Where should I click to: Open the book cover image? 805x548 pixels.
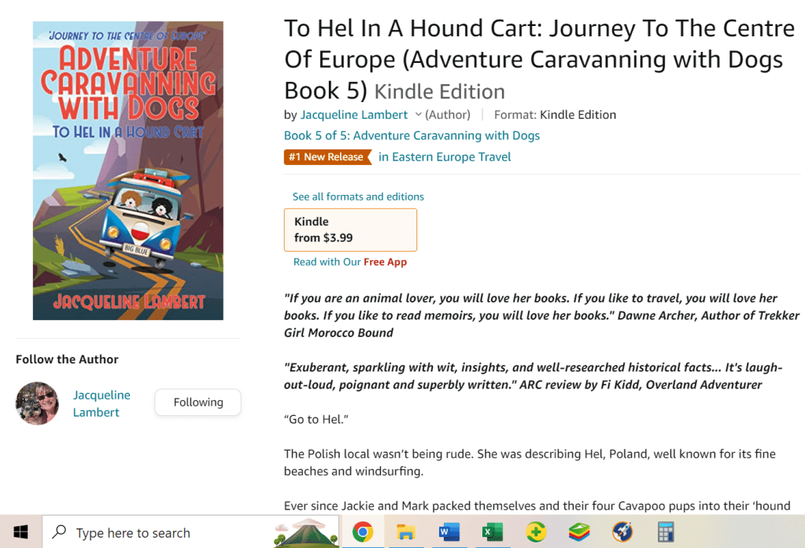coord(127,171)
